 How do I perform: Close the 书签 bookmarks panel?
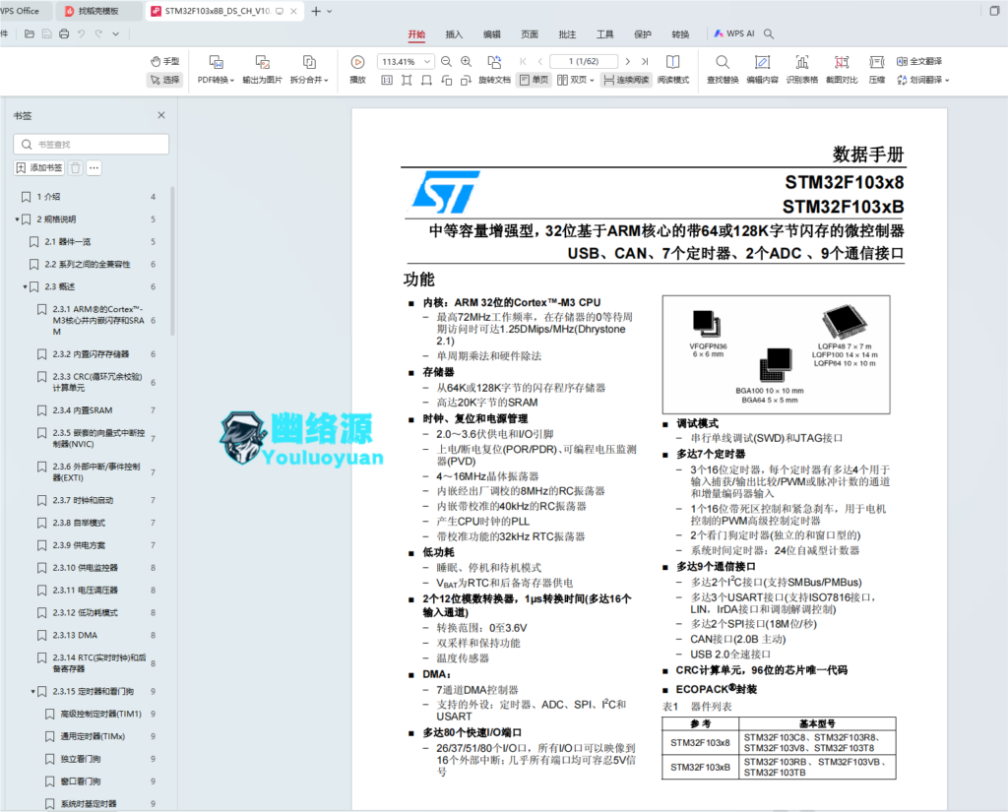(x=161, y=115)
